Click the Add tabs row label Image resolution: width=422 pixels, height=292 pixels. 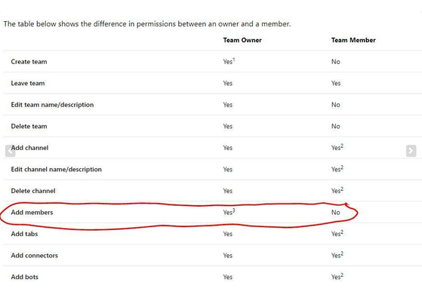24,234
